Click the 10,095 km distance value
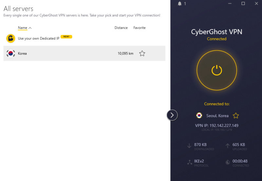Viewport: 262px width, 181px height. click(125, 53)
